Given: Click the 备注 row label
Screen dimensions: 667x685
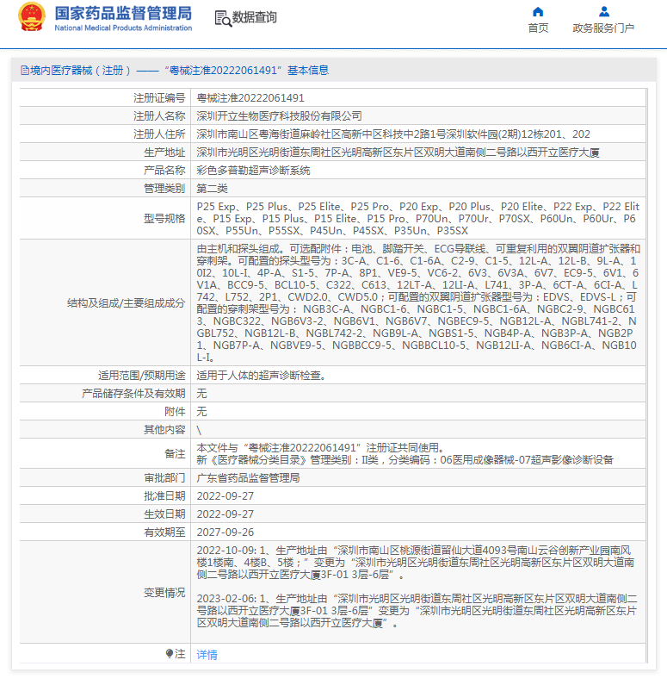Looking at the screenshot, I should click(x=175, y=454).
